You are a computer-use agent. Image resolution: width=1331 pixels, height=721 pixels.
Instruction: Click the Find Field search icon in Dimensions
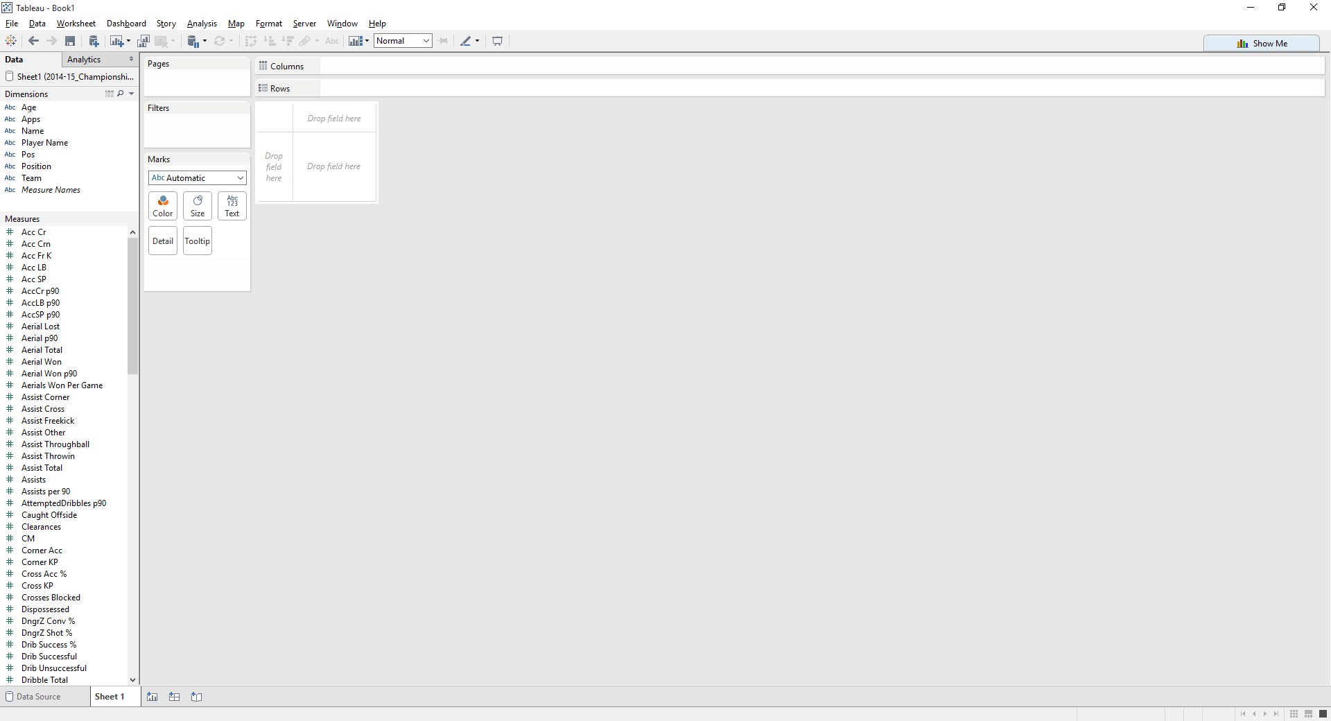(121, 94)
